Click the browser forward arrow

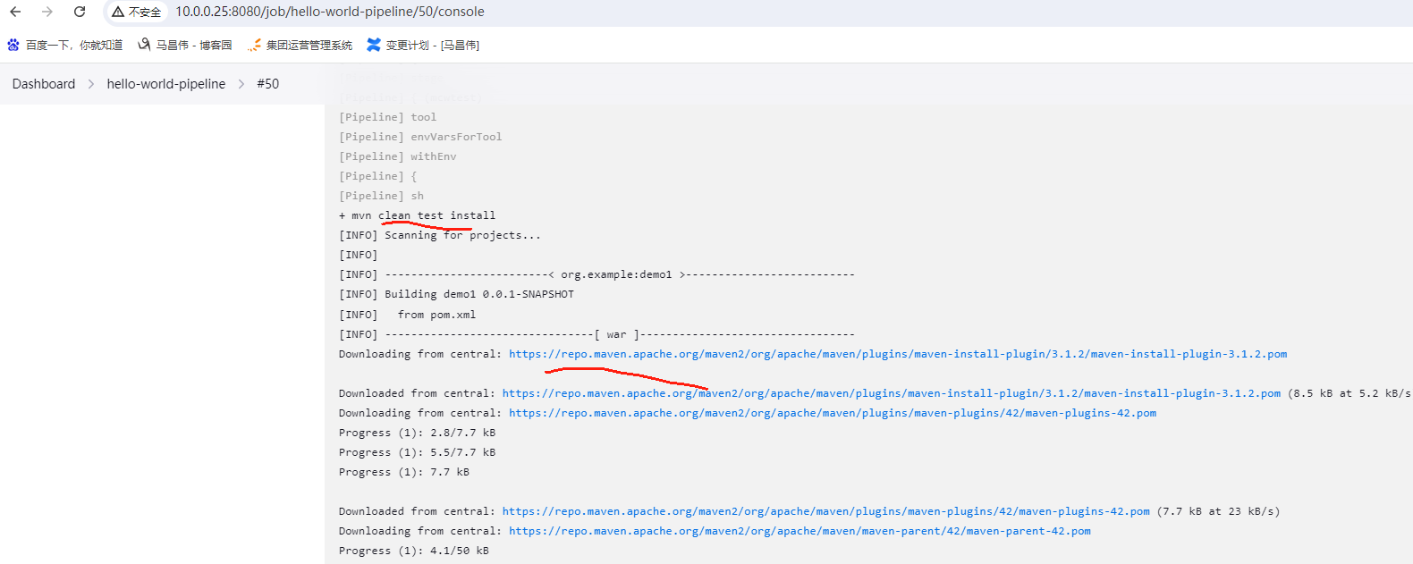(47, 12)
